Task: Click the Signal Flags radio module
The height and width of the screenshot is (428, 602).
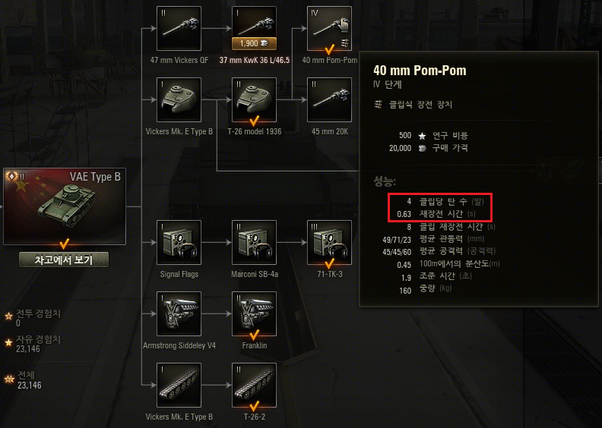Action: (179, 242)
